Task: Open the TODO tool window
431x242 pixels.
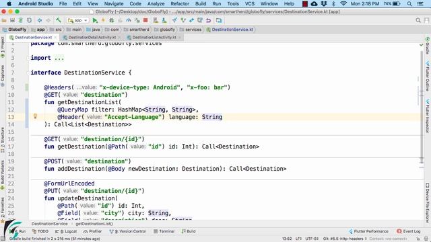Action: pos(40,231)
